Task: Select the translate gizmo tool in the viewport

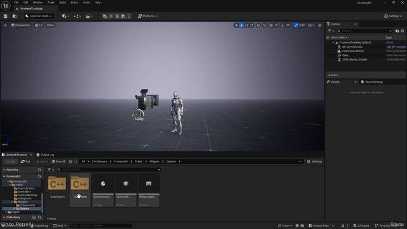Action: (242, 25)
